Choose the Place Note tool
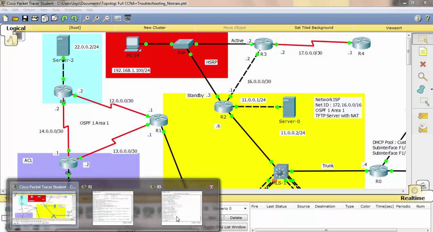The height and width of the screenshot is (232, 433). coord(423,52)
